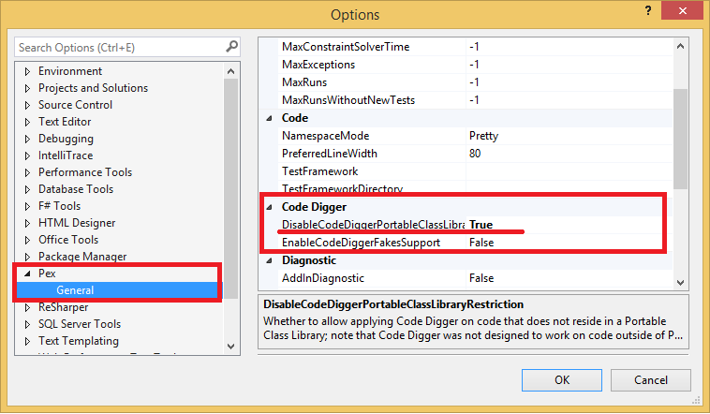Expand the ReSharper options node
Image resolution: width=710 pixels, height=414 pixels.
point(28,308)
